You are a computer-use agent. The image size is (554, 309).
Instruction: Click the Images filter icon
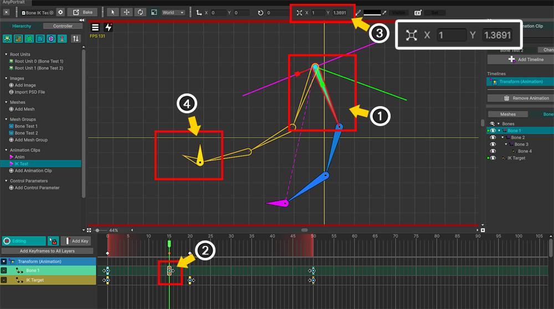pos(18,39)
